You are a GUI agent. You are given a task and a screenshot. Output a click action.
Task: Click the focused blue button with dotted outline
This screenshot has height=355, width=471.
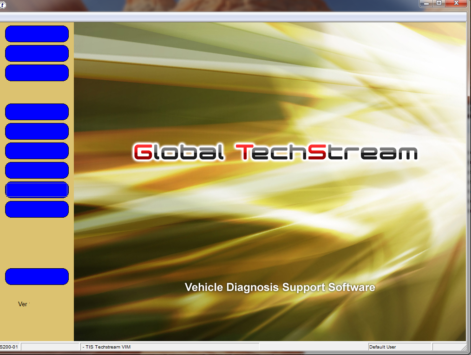[x=37, y=190]
